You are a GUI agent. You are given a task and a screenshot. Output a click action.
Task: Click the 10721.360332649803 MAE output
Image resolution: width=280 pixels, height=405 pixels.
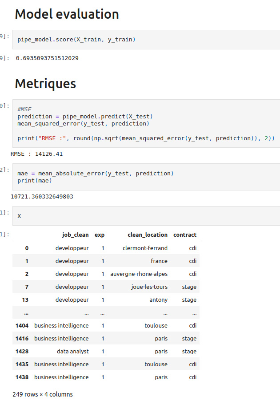[42, 196]
